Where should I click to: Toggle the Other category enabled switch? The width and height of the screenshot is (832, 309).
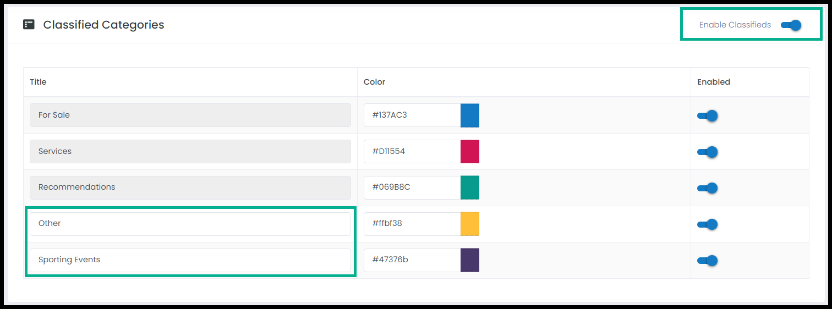pyautogui.click(x=708, y=224)
